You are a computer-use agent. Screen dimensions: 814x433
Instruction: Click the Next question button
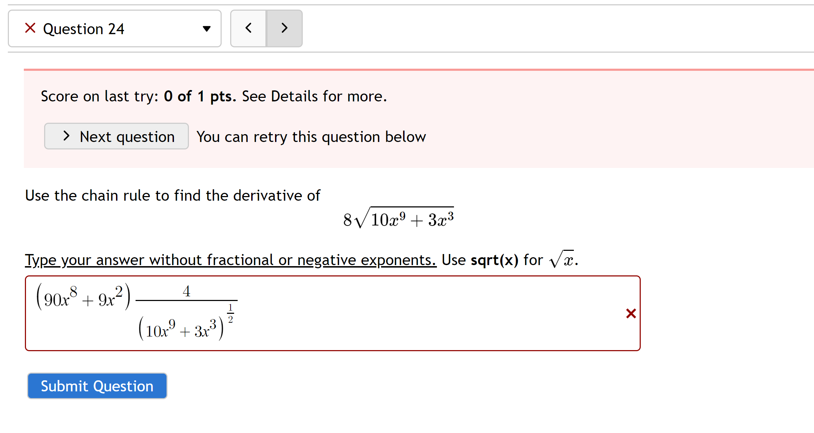[x=116, y=136]
